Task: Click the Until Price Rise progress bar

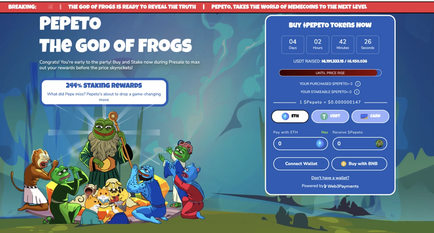Action: click(330, 73)
